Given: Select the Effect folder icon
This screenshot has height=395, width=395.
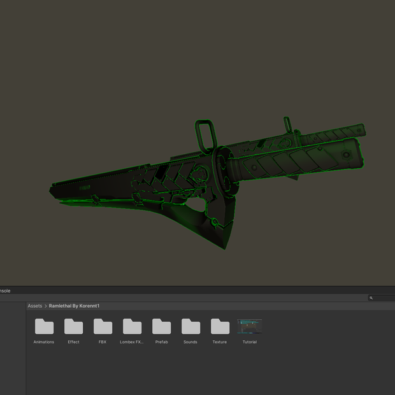Looking at the screenshot, I should (73, 326).
